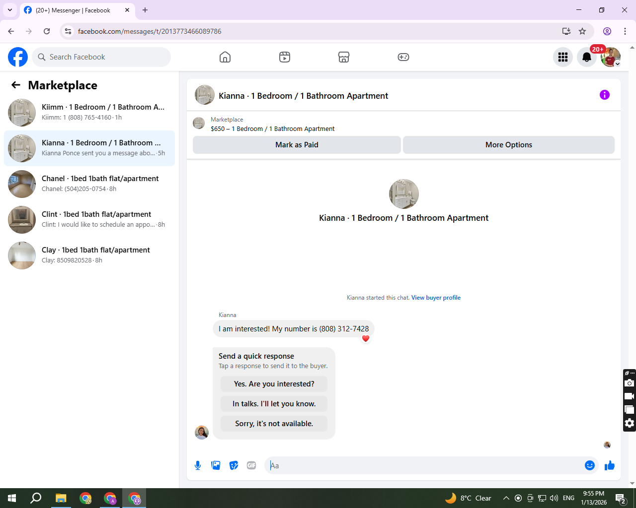
Task: Click the Search Facebook field
Action: (x=101, y=57)
